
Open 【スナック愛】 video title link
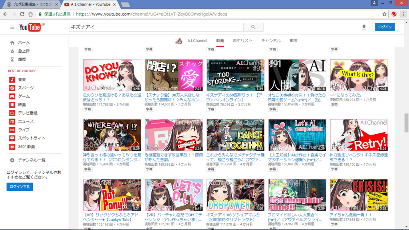click(x=173, y=97)
